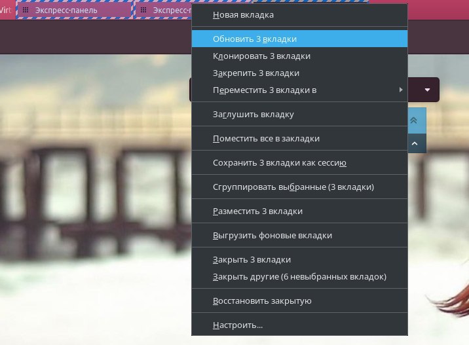Screen dimensions: 469x345
Task: Select Восстановить закрытую
Action: [299, 300]
